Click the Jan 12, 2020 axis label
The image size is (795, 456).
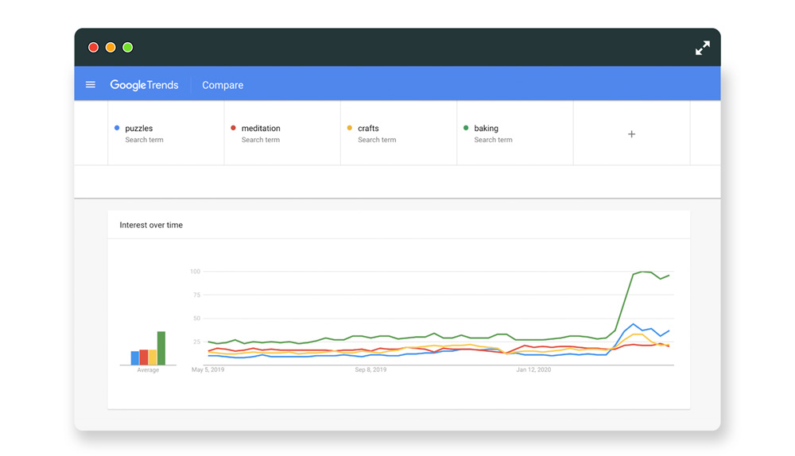click(533, 370)
